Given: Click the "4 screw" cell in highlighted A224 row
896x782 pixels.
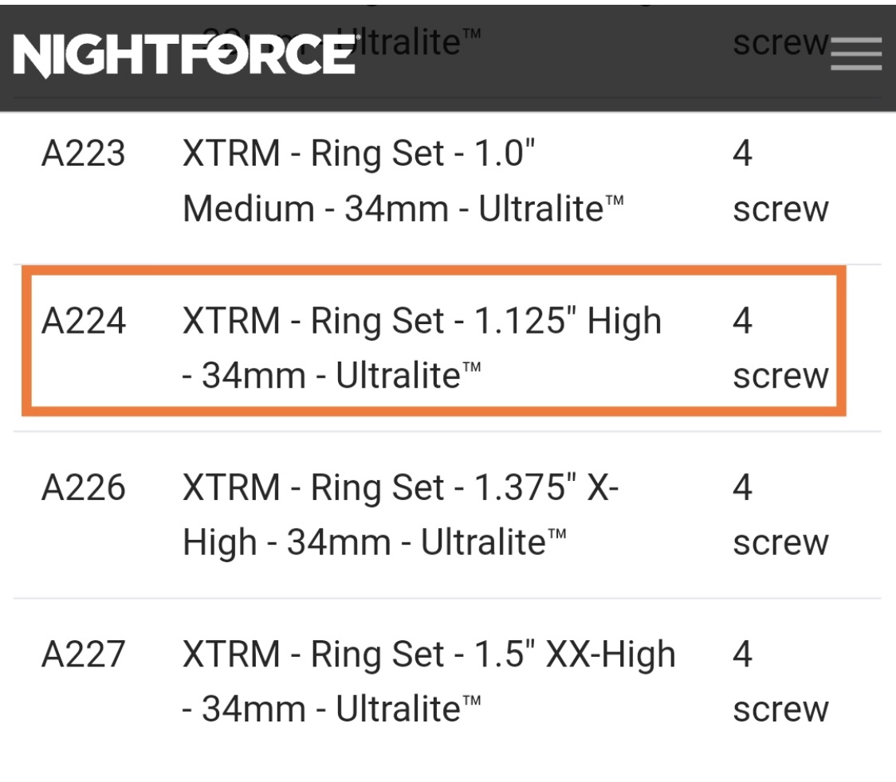Looking at the screenshot, I should click(780, 349).
